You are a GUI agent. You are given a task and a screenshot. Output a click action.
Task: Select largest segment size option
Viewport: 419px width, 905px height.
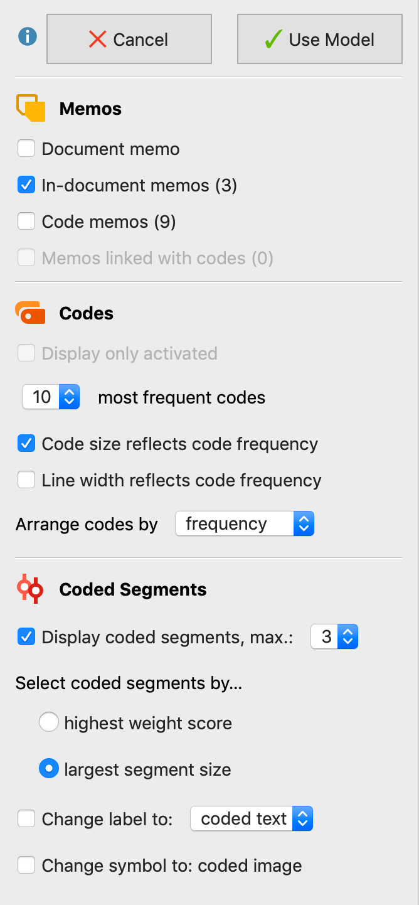tap(49, 768)
